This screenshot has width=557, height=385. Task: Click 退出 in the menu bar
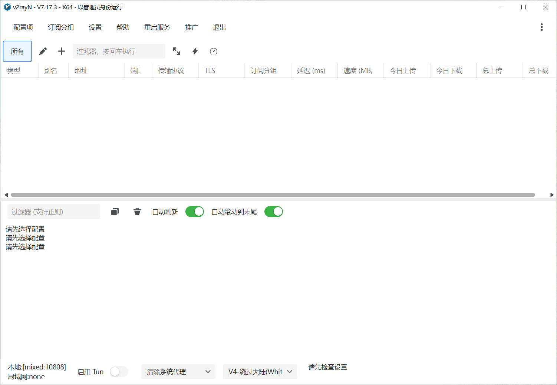(x=220, y=27)
